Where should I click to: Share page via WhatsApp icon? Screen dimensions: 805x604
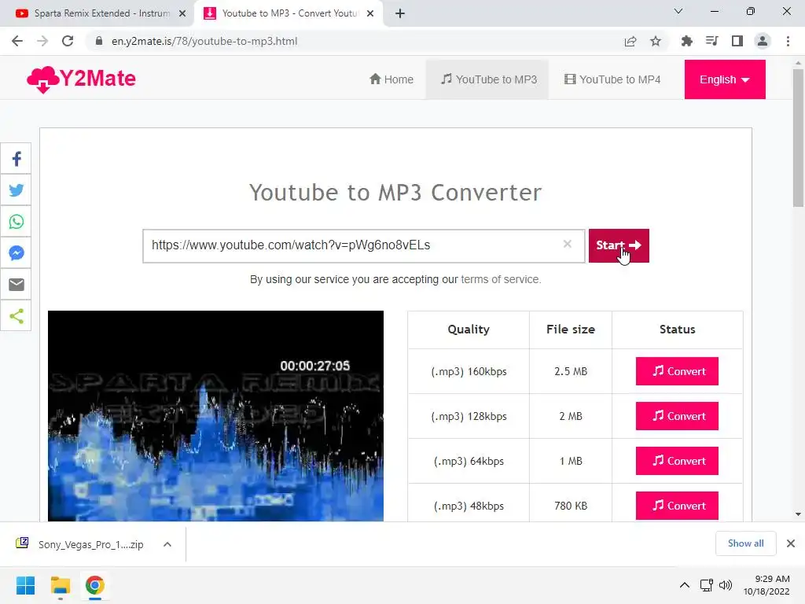[17, 221]
